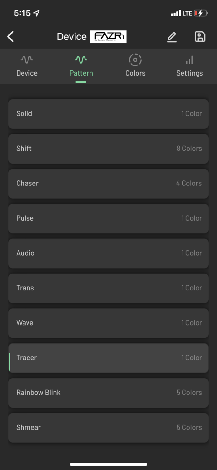The image size is (217, 470).
Task: Tap the save preset icon
Action: pyautogui.click(x=200, y=37)
